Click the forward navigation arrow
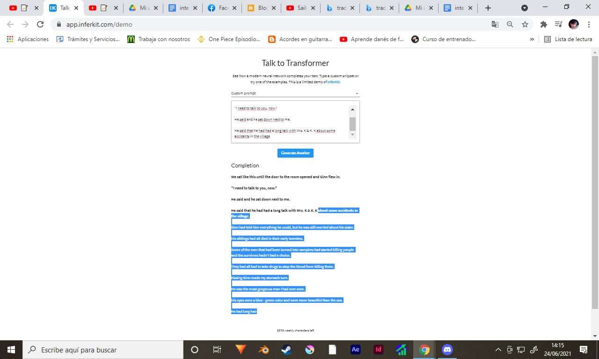 click(x=25, y=24)
